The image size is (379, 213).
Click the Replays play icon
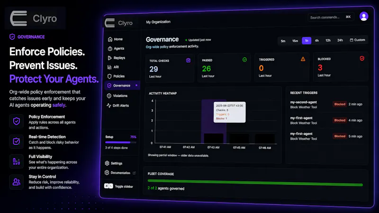[x=110, y=58]
